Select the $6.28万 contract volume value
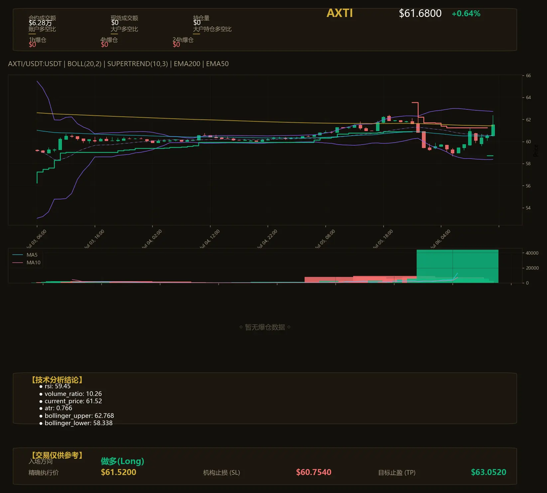 pyautogui.click(x=40, y=23)
